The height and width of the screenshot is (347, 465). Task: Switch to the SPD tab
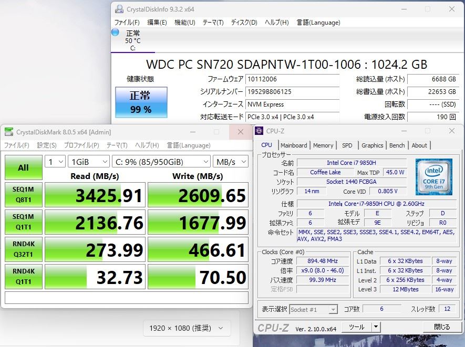coord(347,145)
